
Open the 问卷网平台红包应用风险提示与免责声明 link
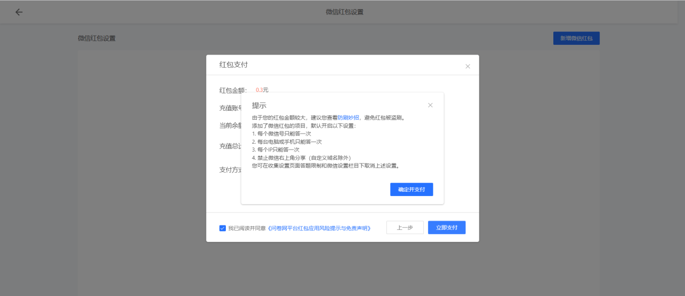(x=319, y=228)
